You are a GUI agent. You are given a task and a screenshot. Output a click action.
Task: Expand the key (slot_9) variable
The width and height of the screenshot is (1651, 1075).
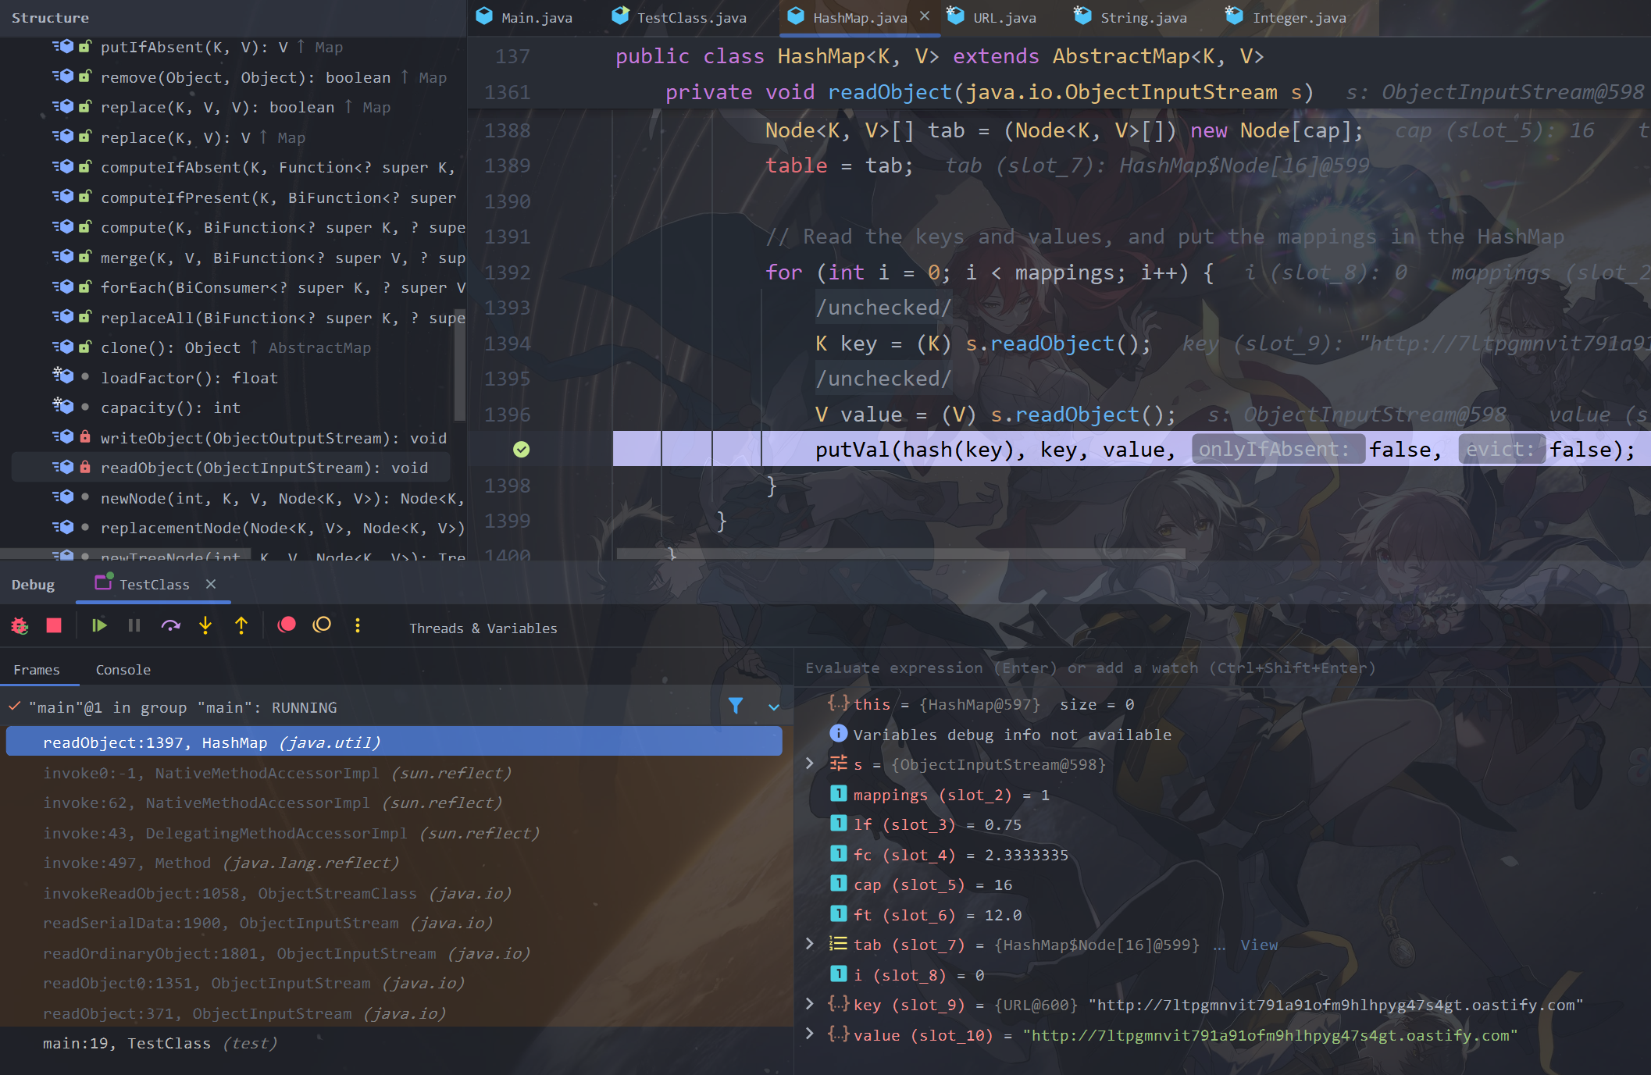810,1004
